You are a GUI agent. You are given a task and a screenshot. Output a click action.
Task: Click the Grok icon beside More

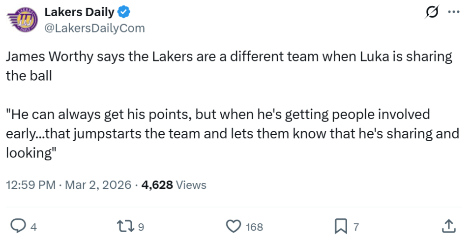tap(431, 12)
